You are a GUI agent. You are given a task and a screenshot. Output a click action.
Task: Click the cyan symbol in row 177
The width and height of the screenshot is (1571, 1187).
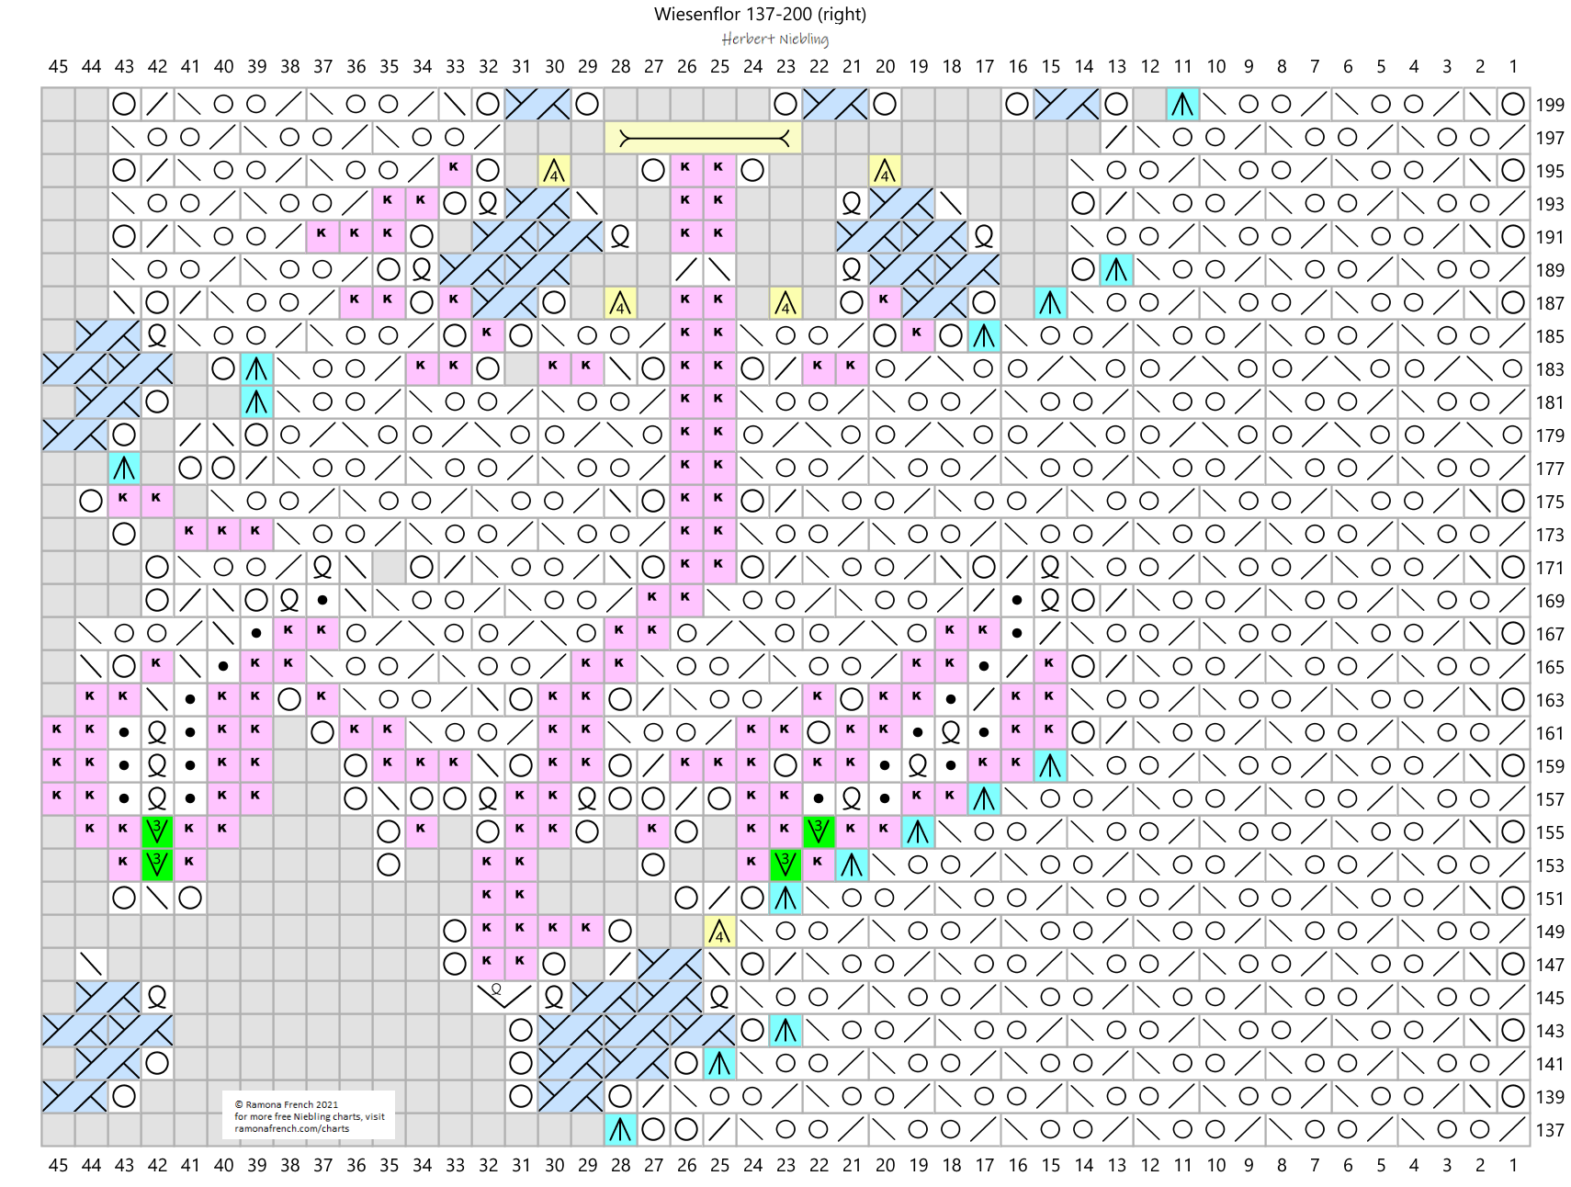124,469
